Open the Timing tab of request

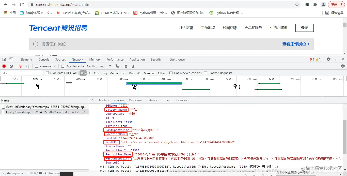167,100
